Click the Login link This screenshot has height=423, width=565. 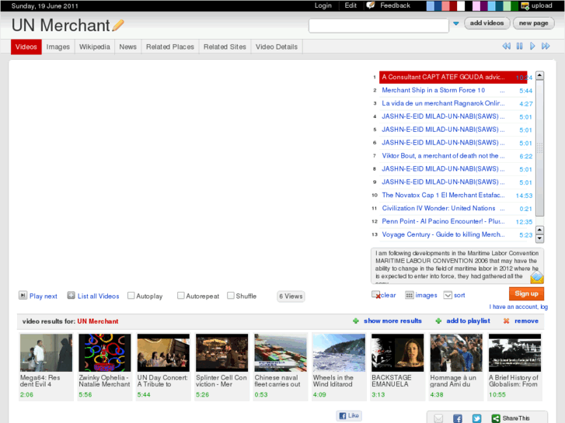tap(323, 5)
